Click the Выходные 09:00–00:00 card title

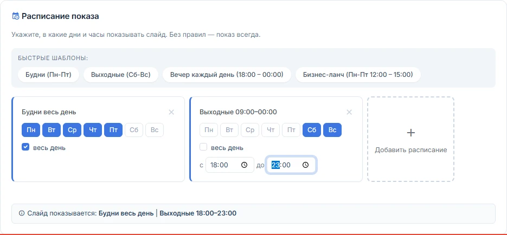point(238,112)
